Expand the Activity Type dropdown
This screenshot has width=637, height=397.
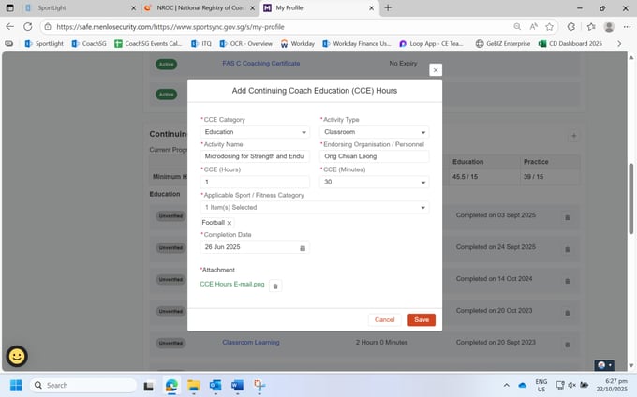(x=374, y=132)
